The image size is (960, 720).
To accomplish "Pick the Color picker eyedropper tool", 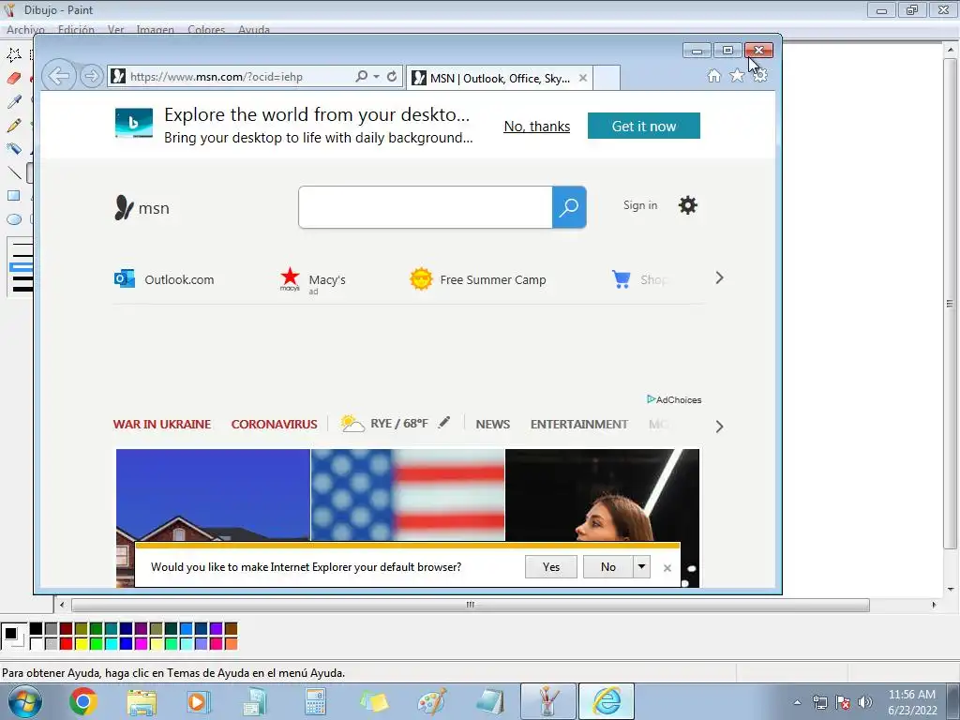I will [x=13, y=101].
